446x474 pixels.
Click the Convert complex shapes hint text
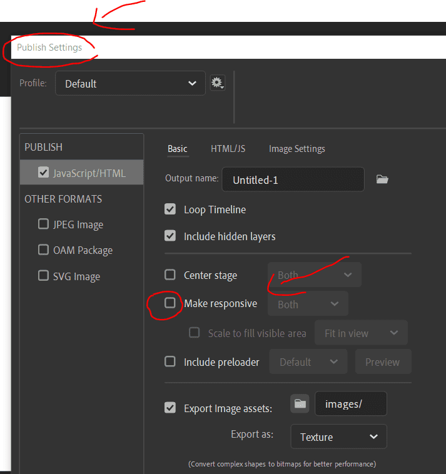pos(282,464)
